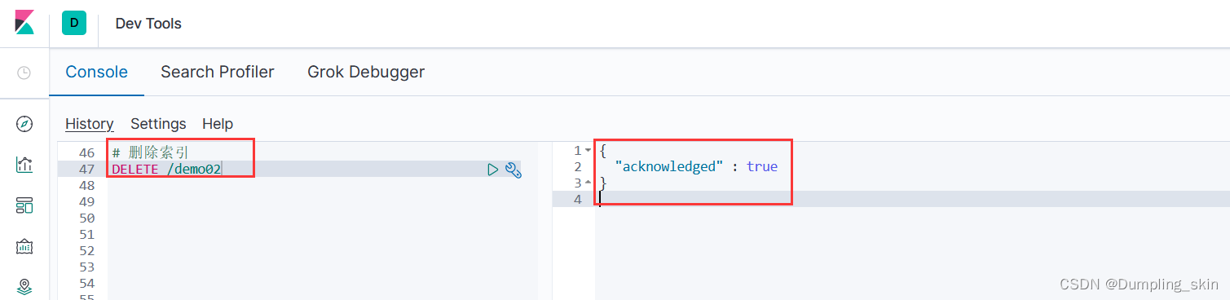1230x300 pixels.
Task: Click editor line number 48
Action: pos(87,186)
